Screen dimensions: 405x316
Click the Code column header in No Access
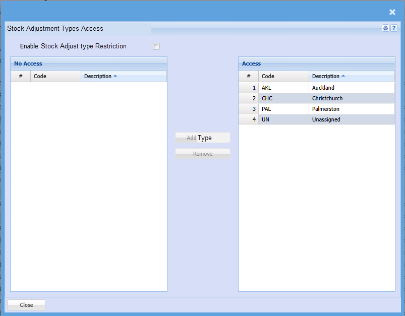coord(55,76)
